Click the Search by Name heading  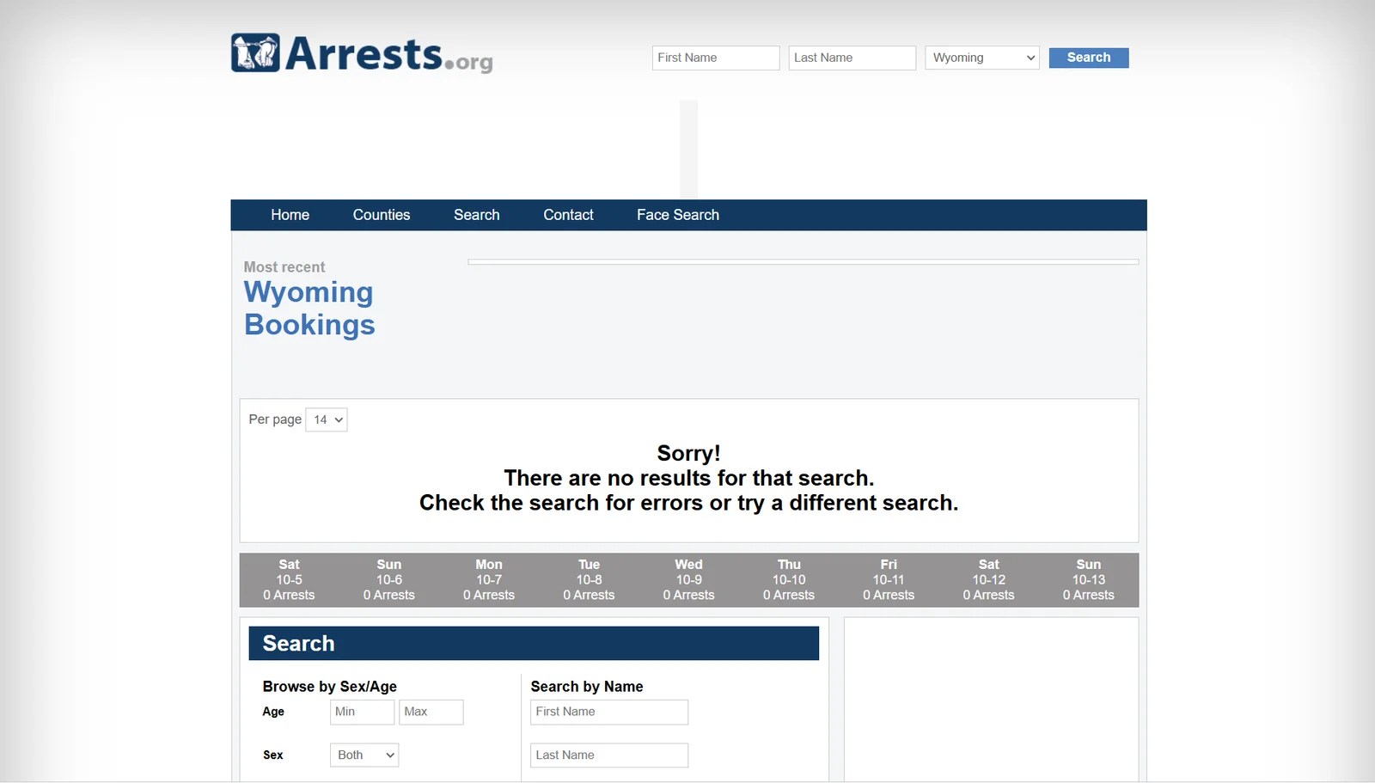587,687
